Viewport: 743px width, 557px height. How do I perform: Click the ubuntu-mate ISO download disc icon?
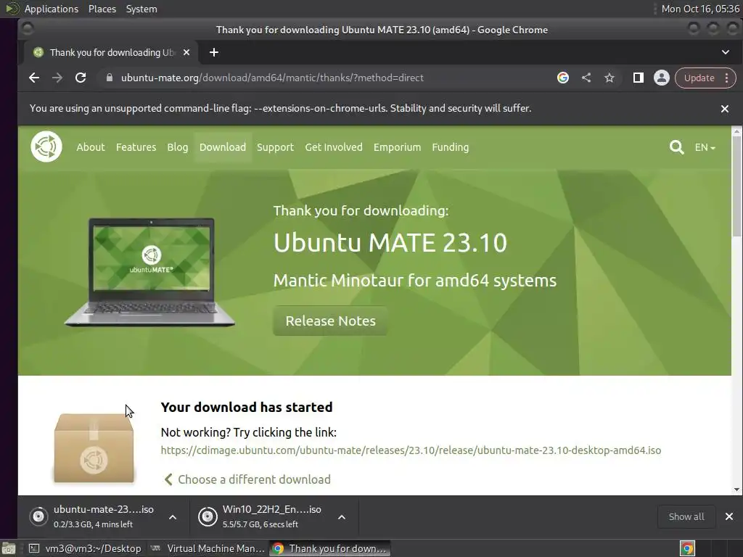pos(39,516)
